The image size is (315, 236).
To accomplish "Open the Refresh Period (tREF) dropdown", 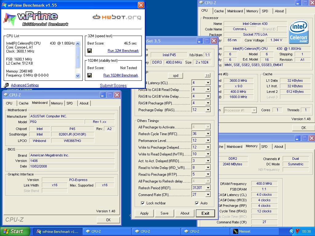I will point(208,188).
